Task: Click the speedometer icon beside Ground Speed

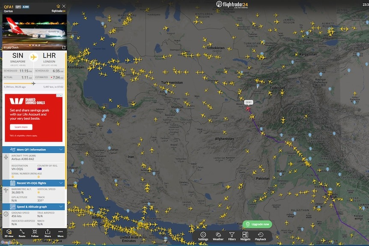Action: (6, 214)
